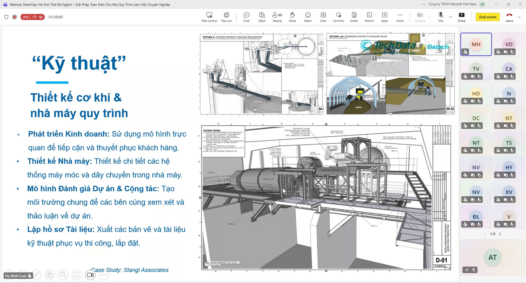This screenshot has width=526, height=283.
Task: Click Take control of the presentation
Action: (x=209, y=17)
